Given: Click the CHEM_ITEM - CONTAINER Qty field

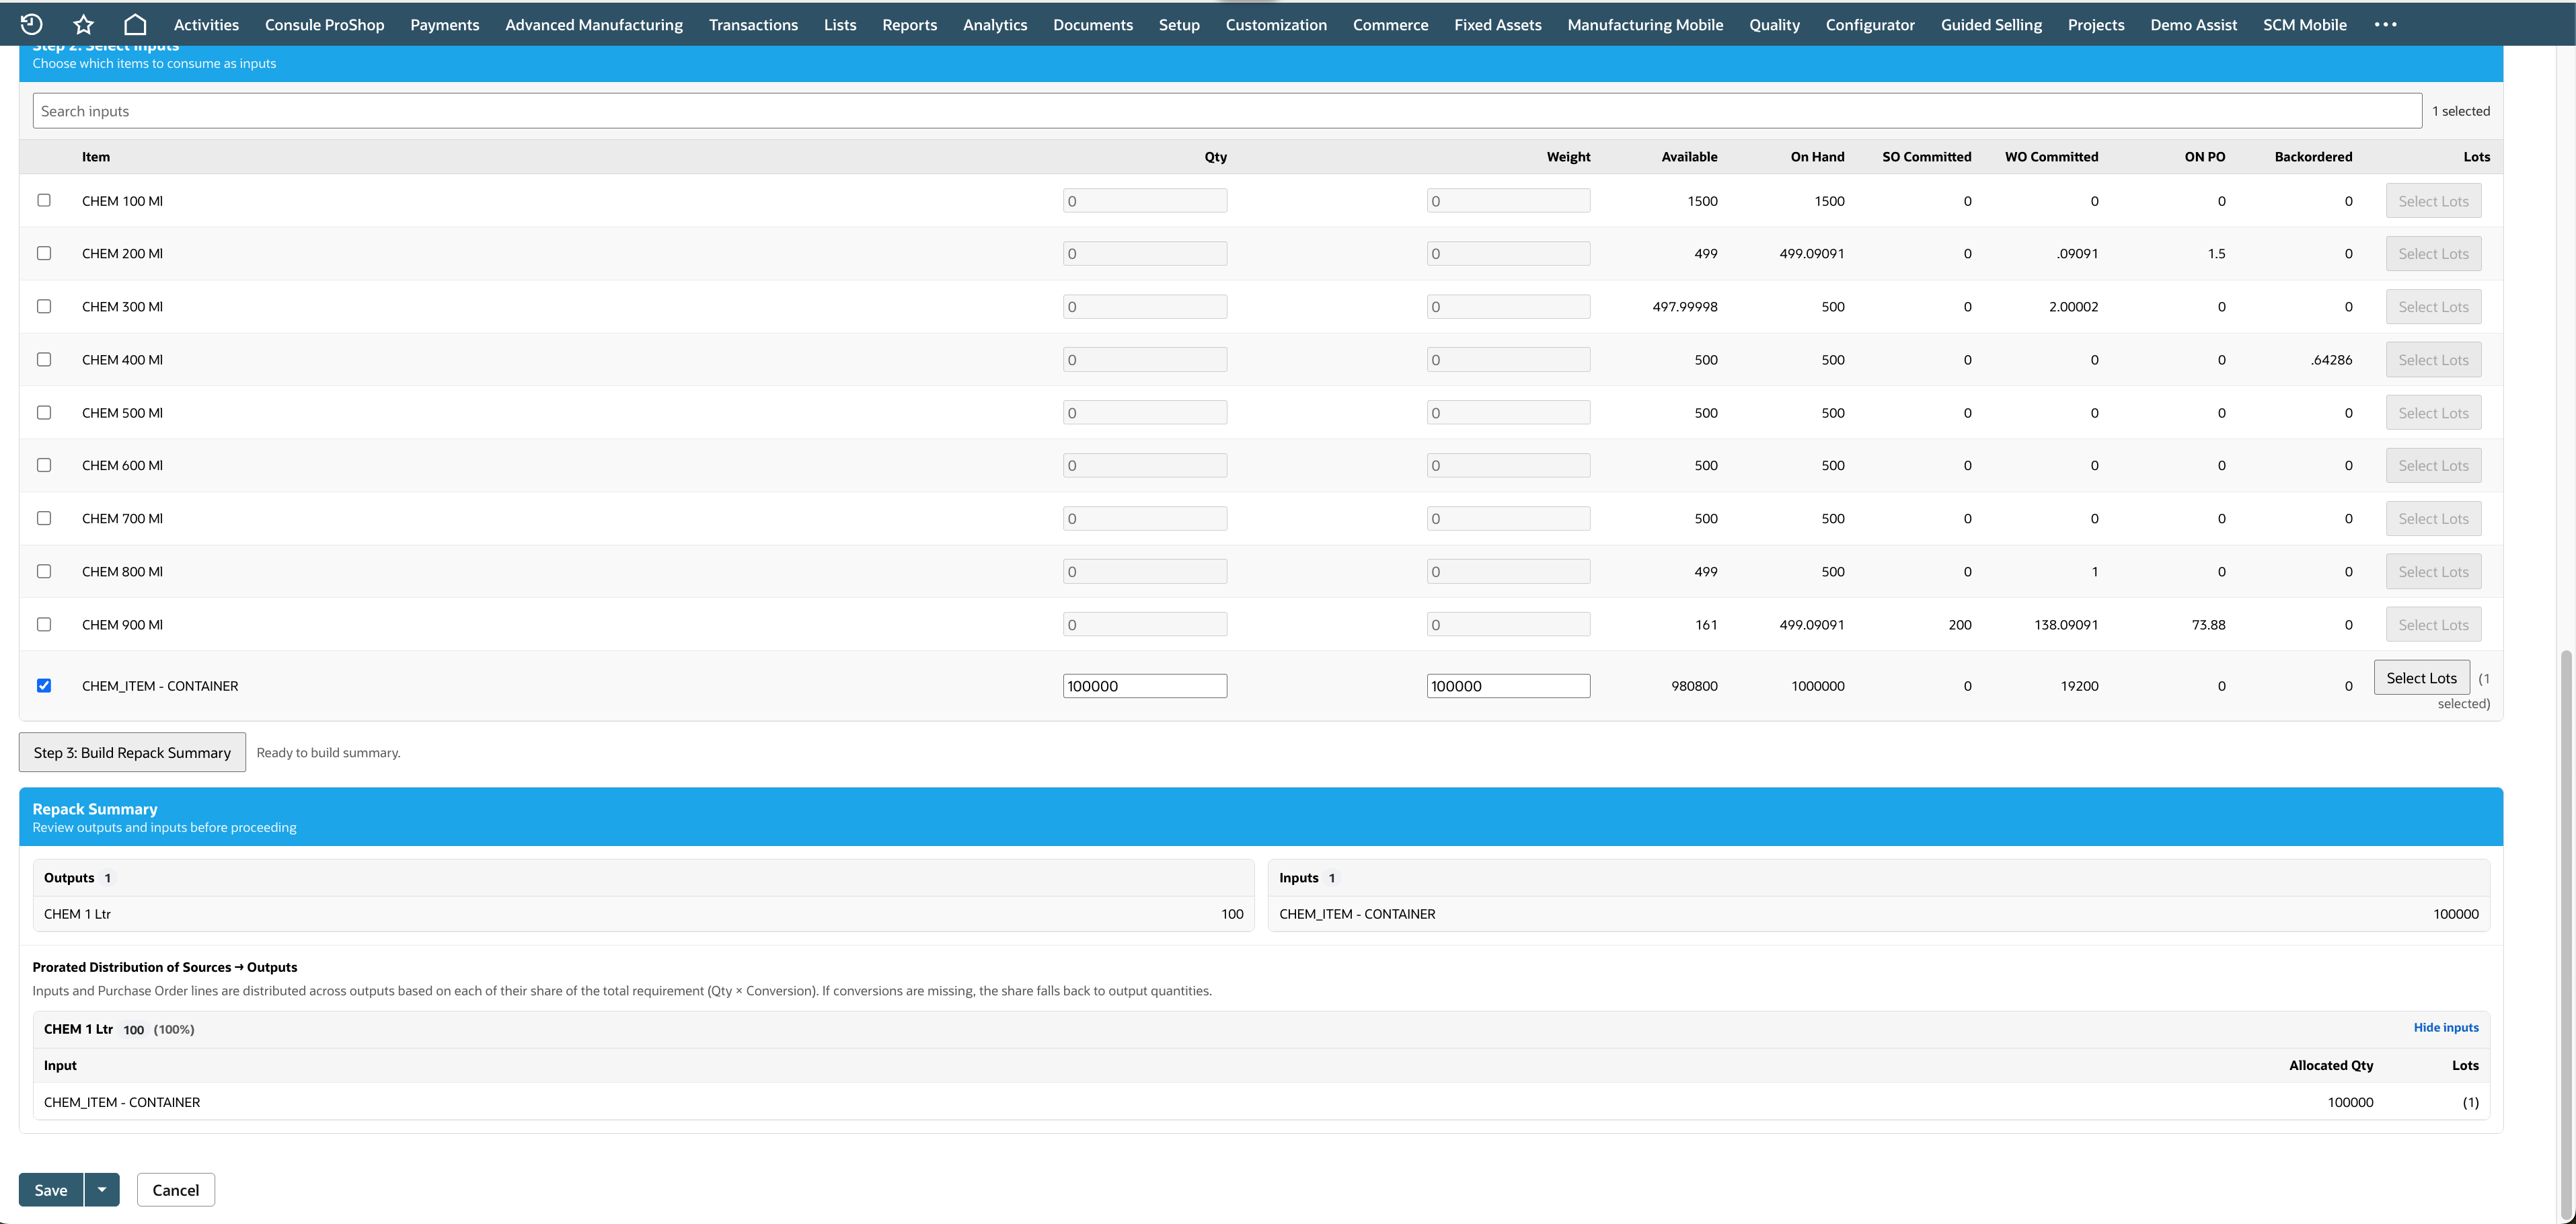Looking at the screenshot, I should 1144,685.
